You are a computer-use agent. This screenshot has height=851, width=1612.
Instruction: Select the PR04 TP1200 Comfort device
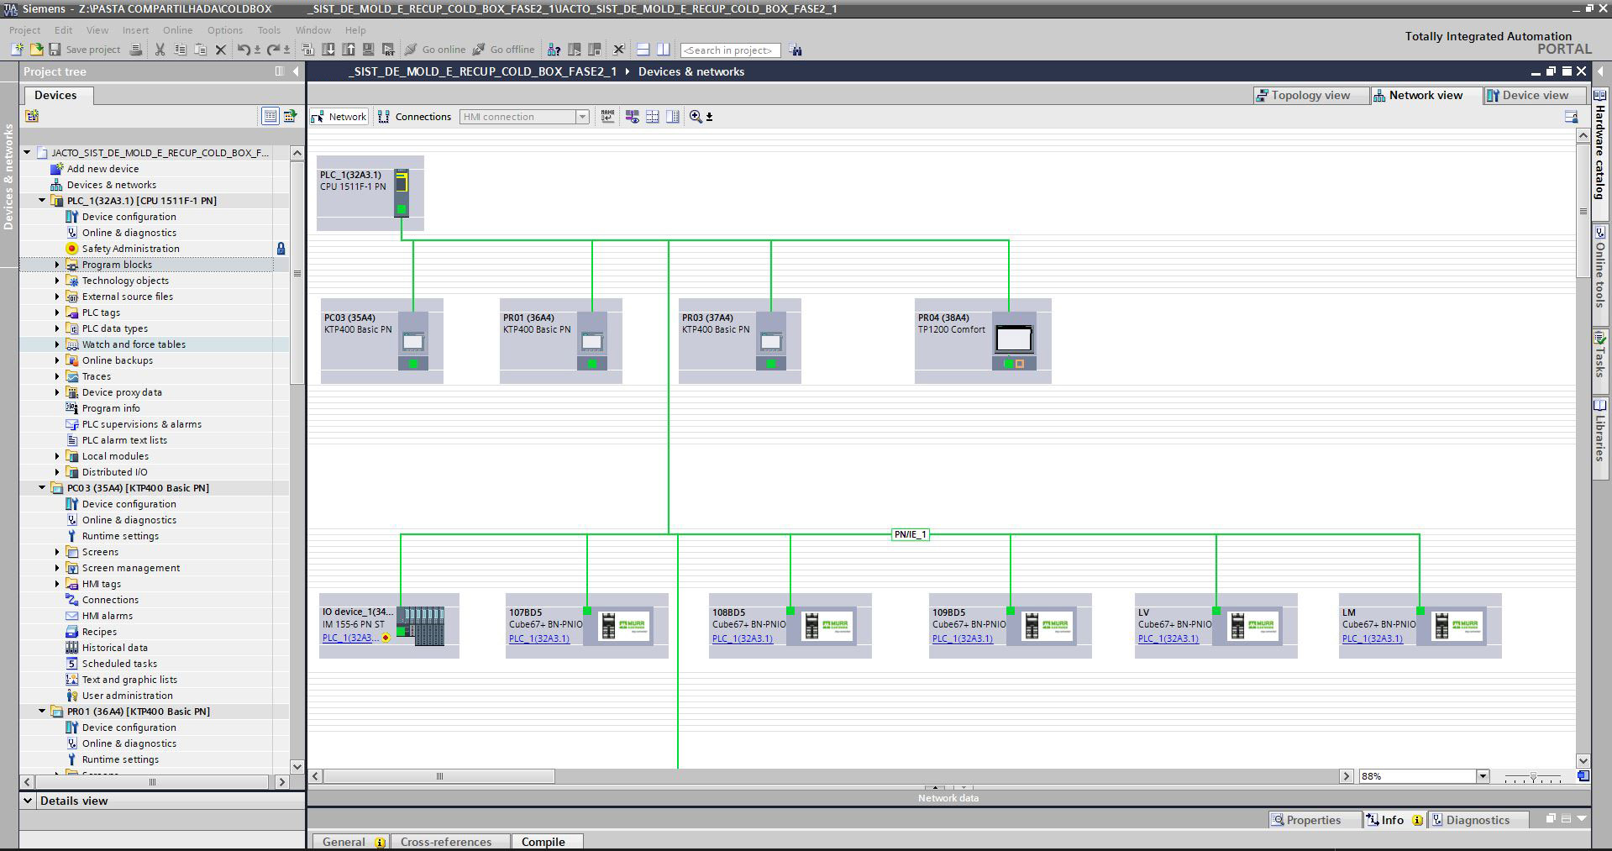(983, 341)
